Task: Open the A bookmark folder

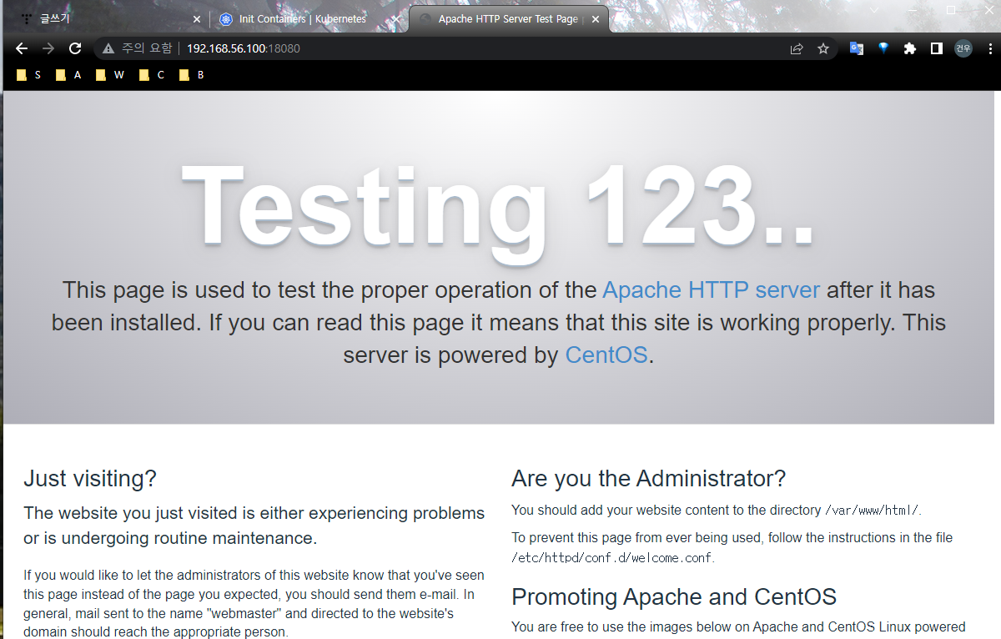Action: coord(69,75)
